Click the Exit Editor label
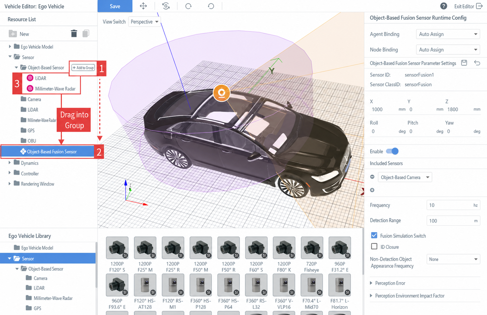The height and width of the screenshot is (315, 487). [x=464, y=6]
